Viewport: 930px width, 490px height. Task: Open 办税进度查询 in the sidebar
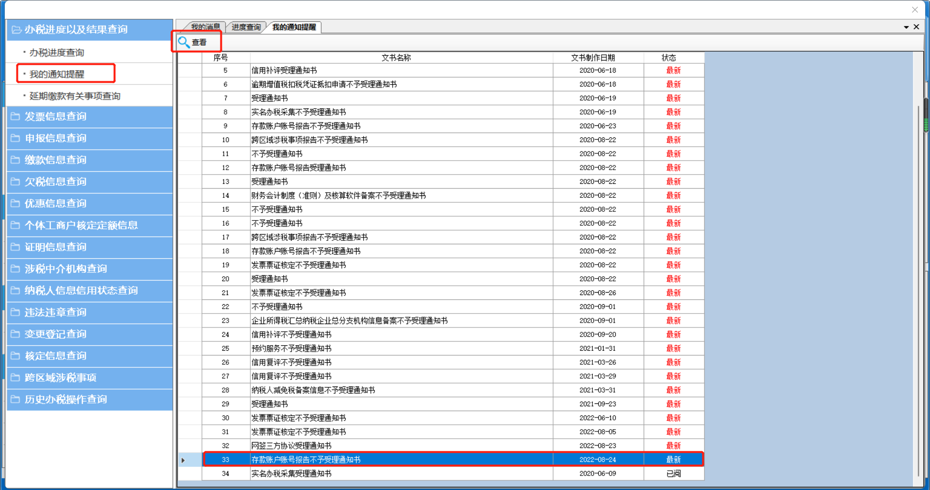coord(57,52)
